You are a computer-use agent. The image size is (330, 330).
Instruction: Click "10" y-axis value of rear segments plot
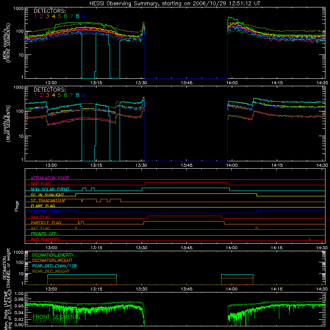tap(21, 136)
